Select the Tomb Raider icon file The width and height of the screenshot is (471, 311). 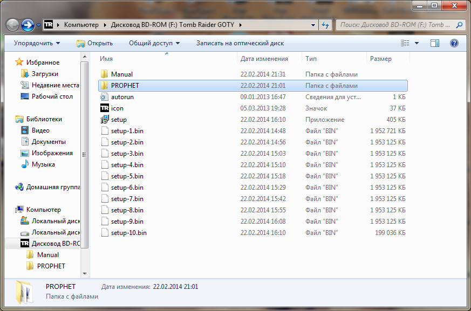point(117,108)
